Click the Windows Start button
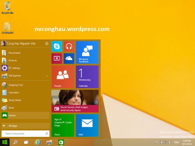 [x=5, y=142]
